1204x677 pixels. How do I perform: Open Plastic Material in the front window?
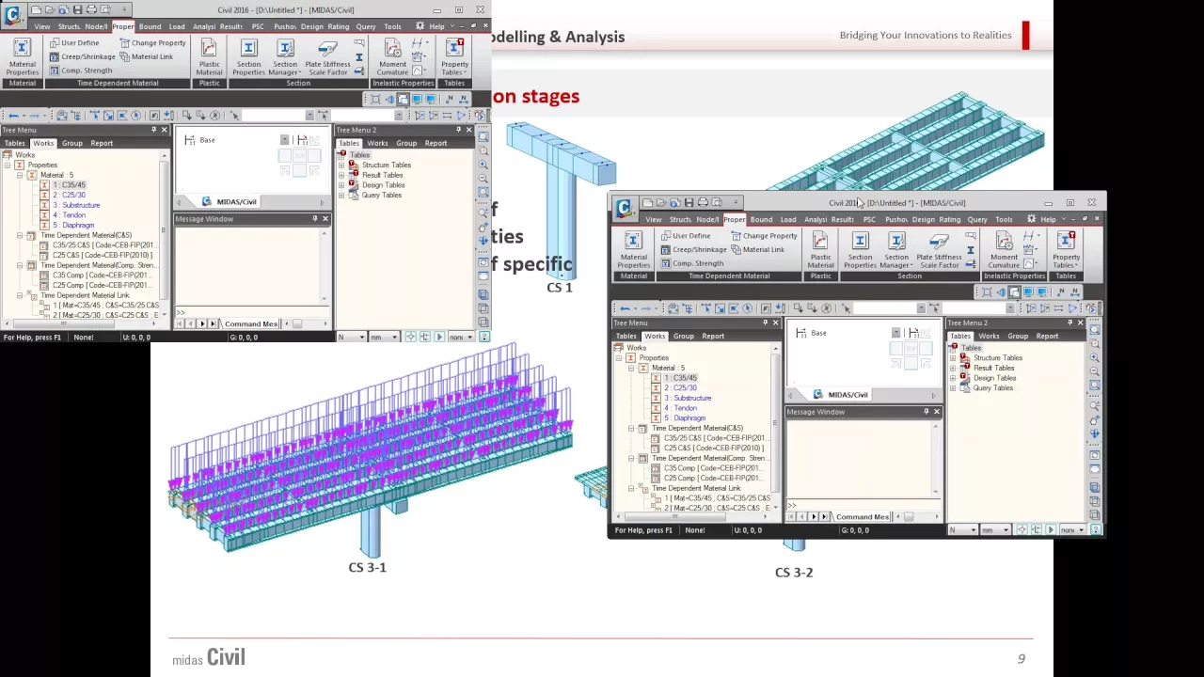tap(820, 249)
